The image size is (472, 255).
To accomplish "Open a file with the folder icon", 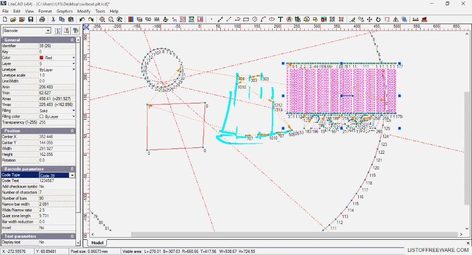I will pyautogui.click(x=13, y=19).
